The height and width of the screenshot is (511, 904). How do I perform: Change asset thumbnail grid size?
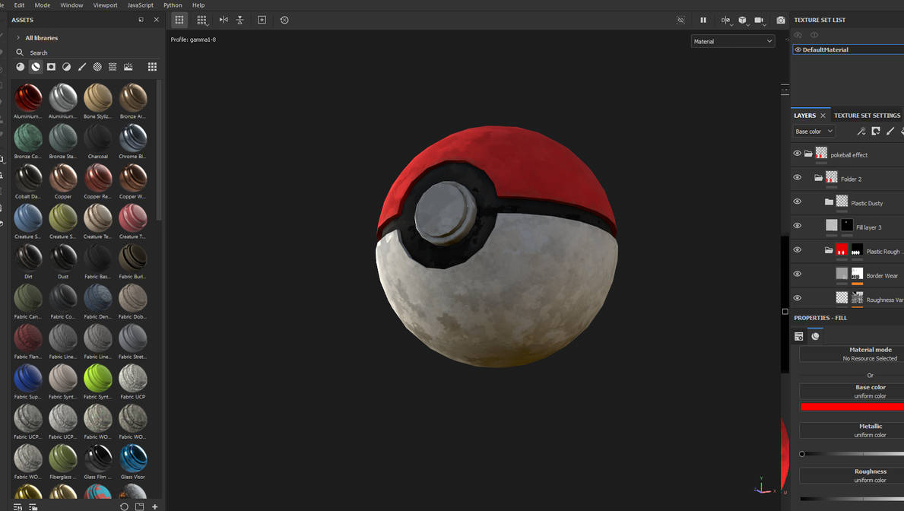pos(152,67)
